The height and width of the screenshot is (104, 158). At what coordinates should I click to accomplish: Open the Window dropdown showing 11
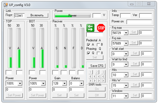tap(126, 96)
